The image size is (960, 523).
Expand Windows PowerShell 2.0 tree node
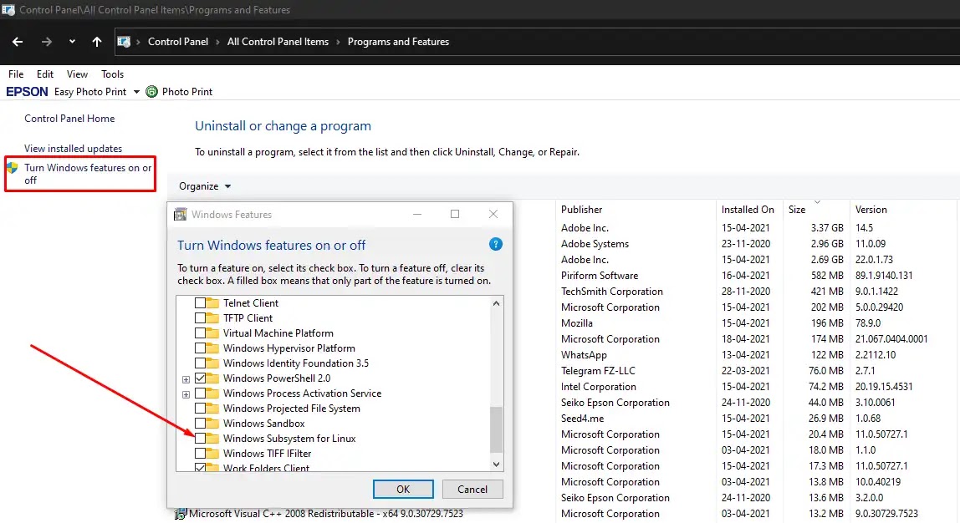click(x=186, y=379)
